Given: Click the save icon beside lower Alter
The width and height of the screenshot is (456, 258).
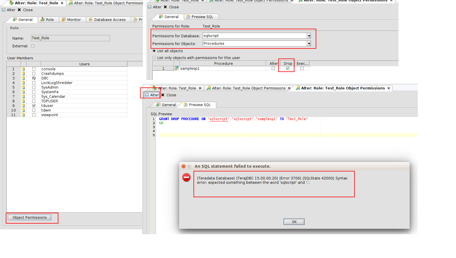Looking at the screenshot, I should click(x=147, y=95).
